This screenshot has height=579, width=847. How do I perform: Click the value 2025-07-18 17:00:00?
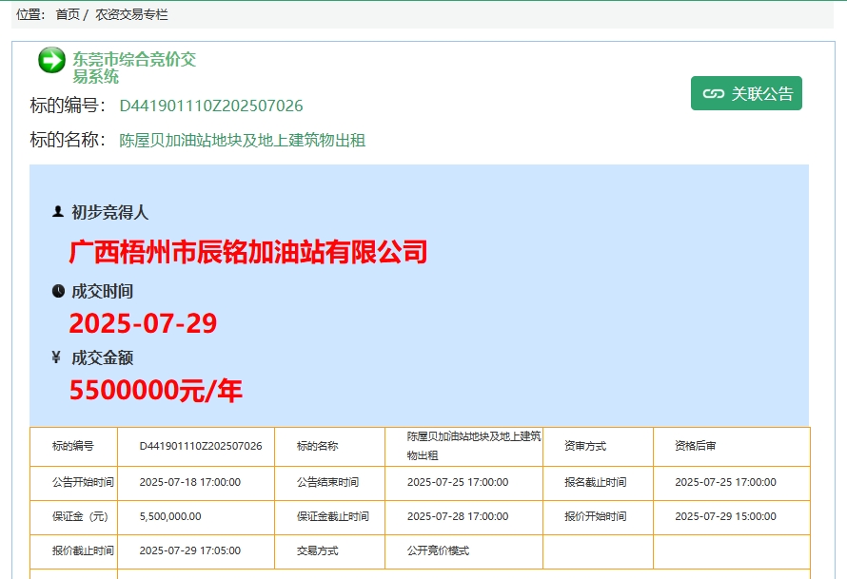coord(190,482)
